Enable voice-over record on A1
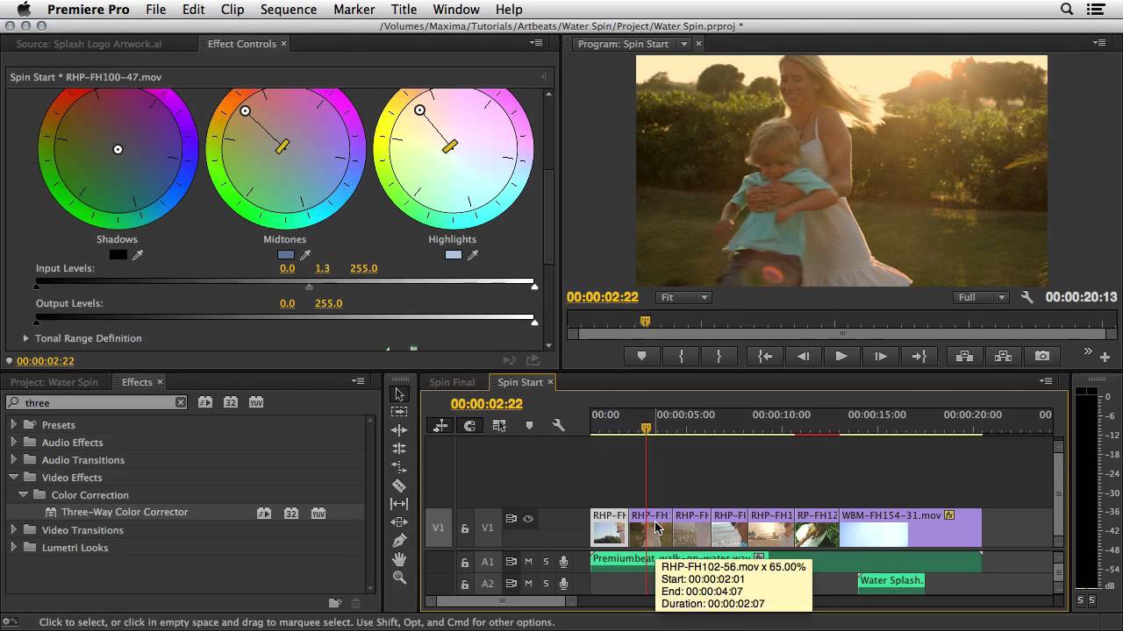1123x631 pixels. pyautogui.click(x=563, y=562)
